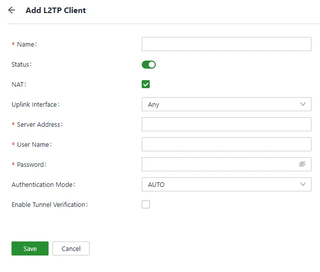Click the 'Status' label text
The width and height of the screenshot is (320, 272).
click(x=22, y=65)
